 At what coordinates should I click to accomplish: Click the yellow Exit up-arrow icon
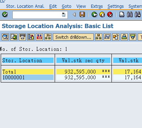coord(102,15)
